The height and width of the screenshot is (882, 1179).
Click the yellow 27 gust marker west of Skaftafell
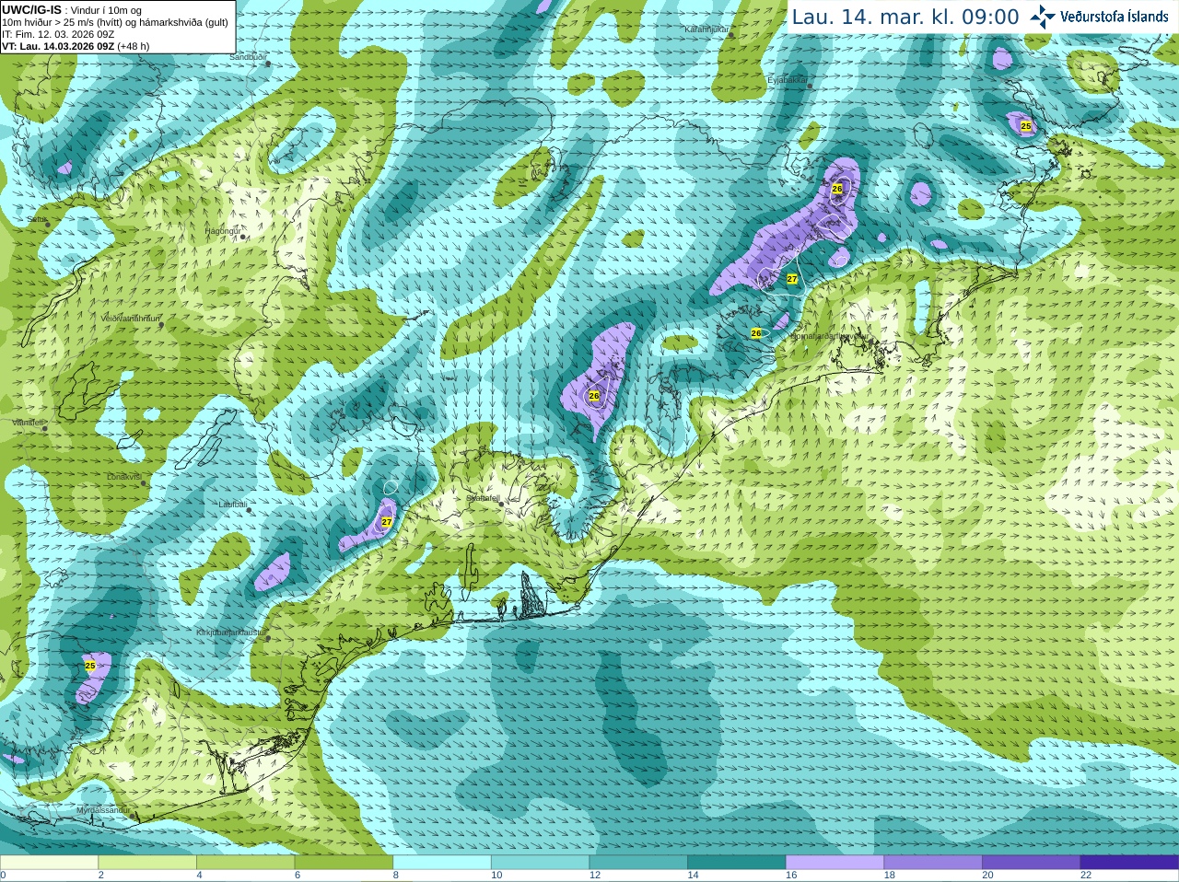pos(387,522)
